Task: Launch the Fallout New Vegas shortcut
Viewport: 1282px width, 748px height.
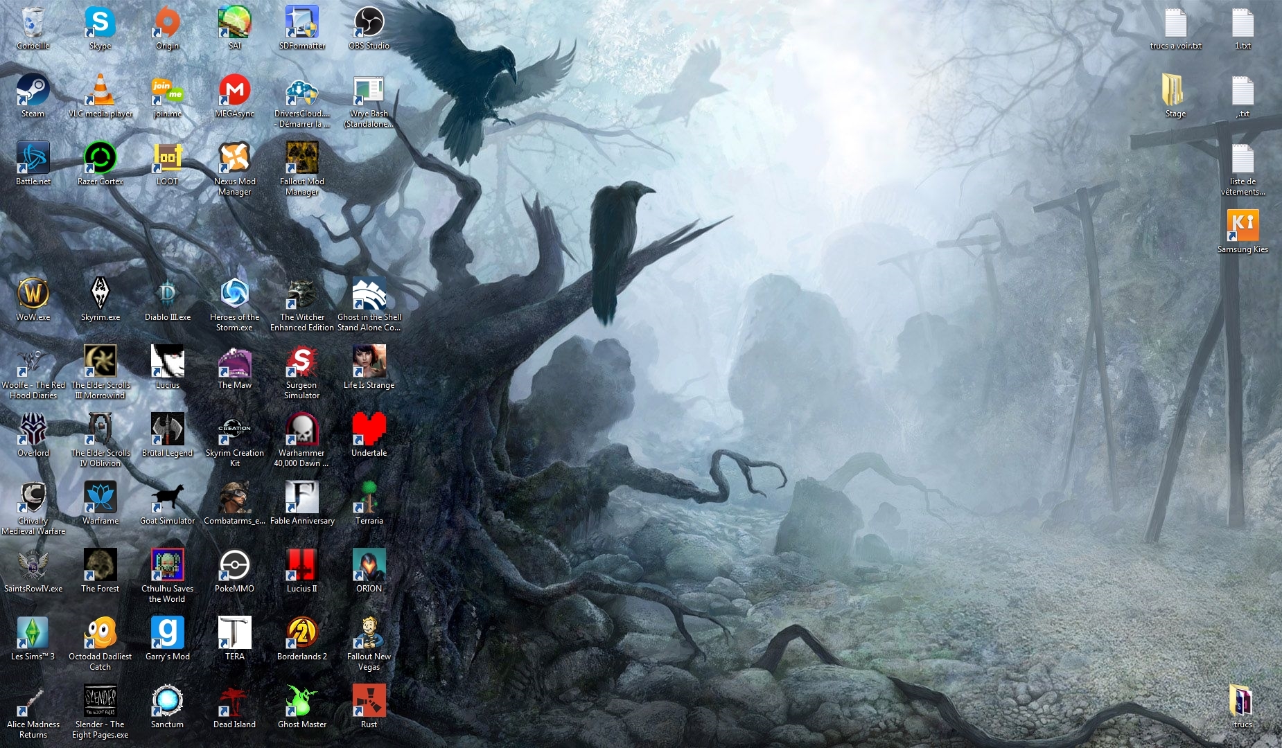Action: (x=369, y=633)
